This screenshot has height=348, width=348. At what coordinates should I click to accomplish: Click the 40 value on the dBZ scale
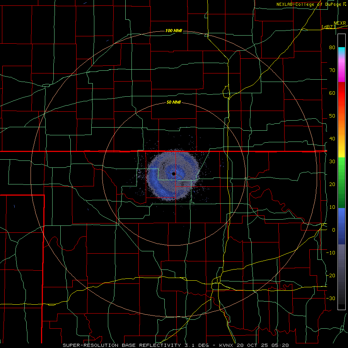tap(332, 139)
